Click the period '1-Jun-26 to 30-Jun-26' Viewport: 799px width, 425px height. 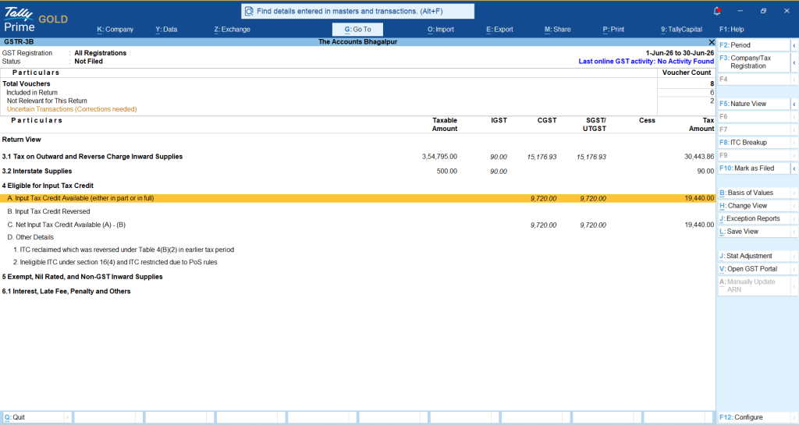(x=680, y=53)
